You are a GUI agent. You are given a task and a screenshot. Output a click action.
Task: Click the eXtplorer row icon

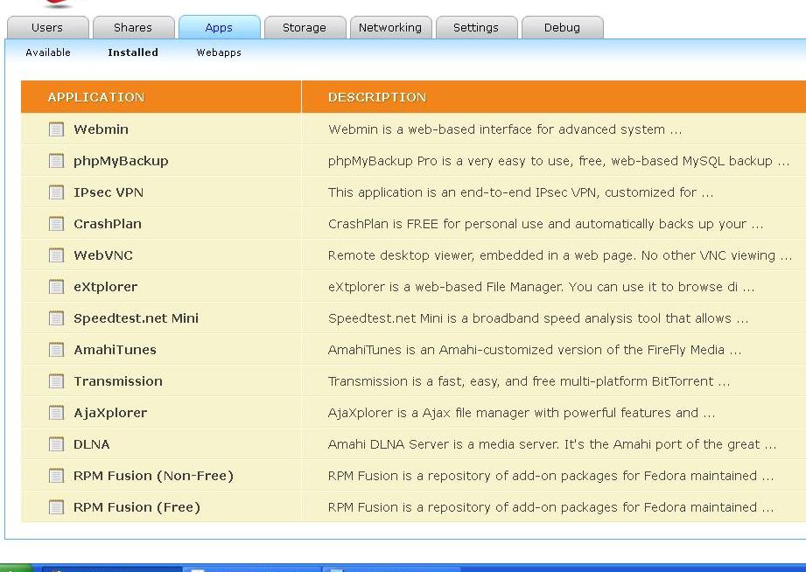pyautogui.click(x=57, y=287)
